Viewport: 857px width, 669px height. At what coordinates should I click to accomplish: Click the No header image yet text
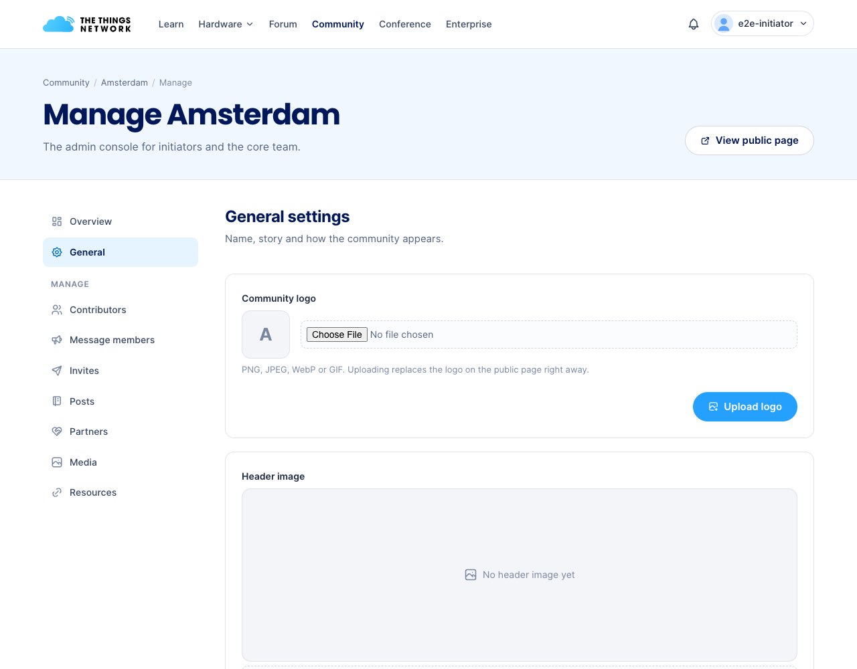pyautogui.click(x=529, y=575)
